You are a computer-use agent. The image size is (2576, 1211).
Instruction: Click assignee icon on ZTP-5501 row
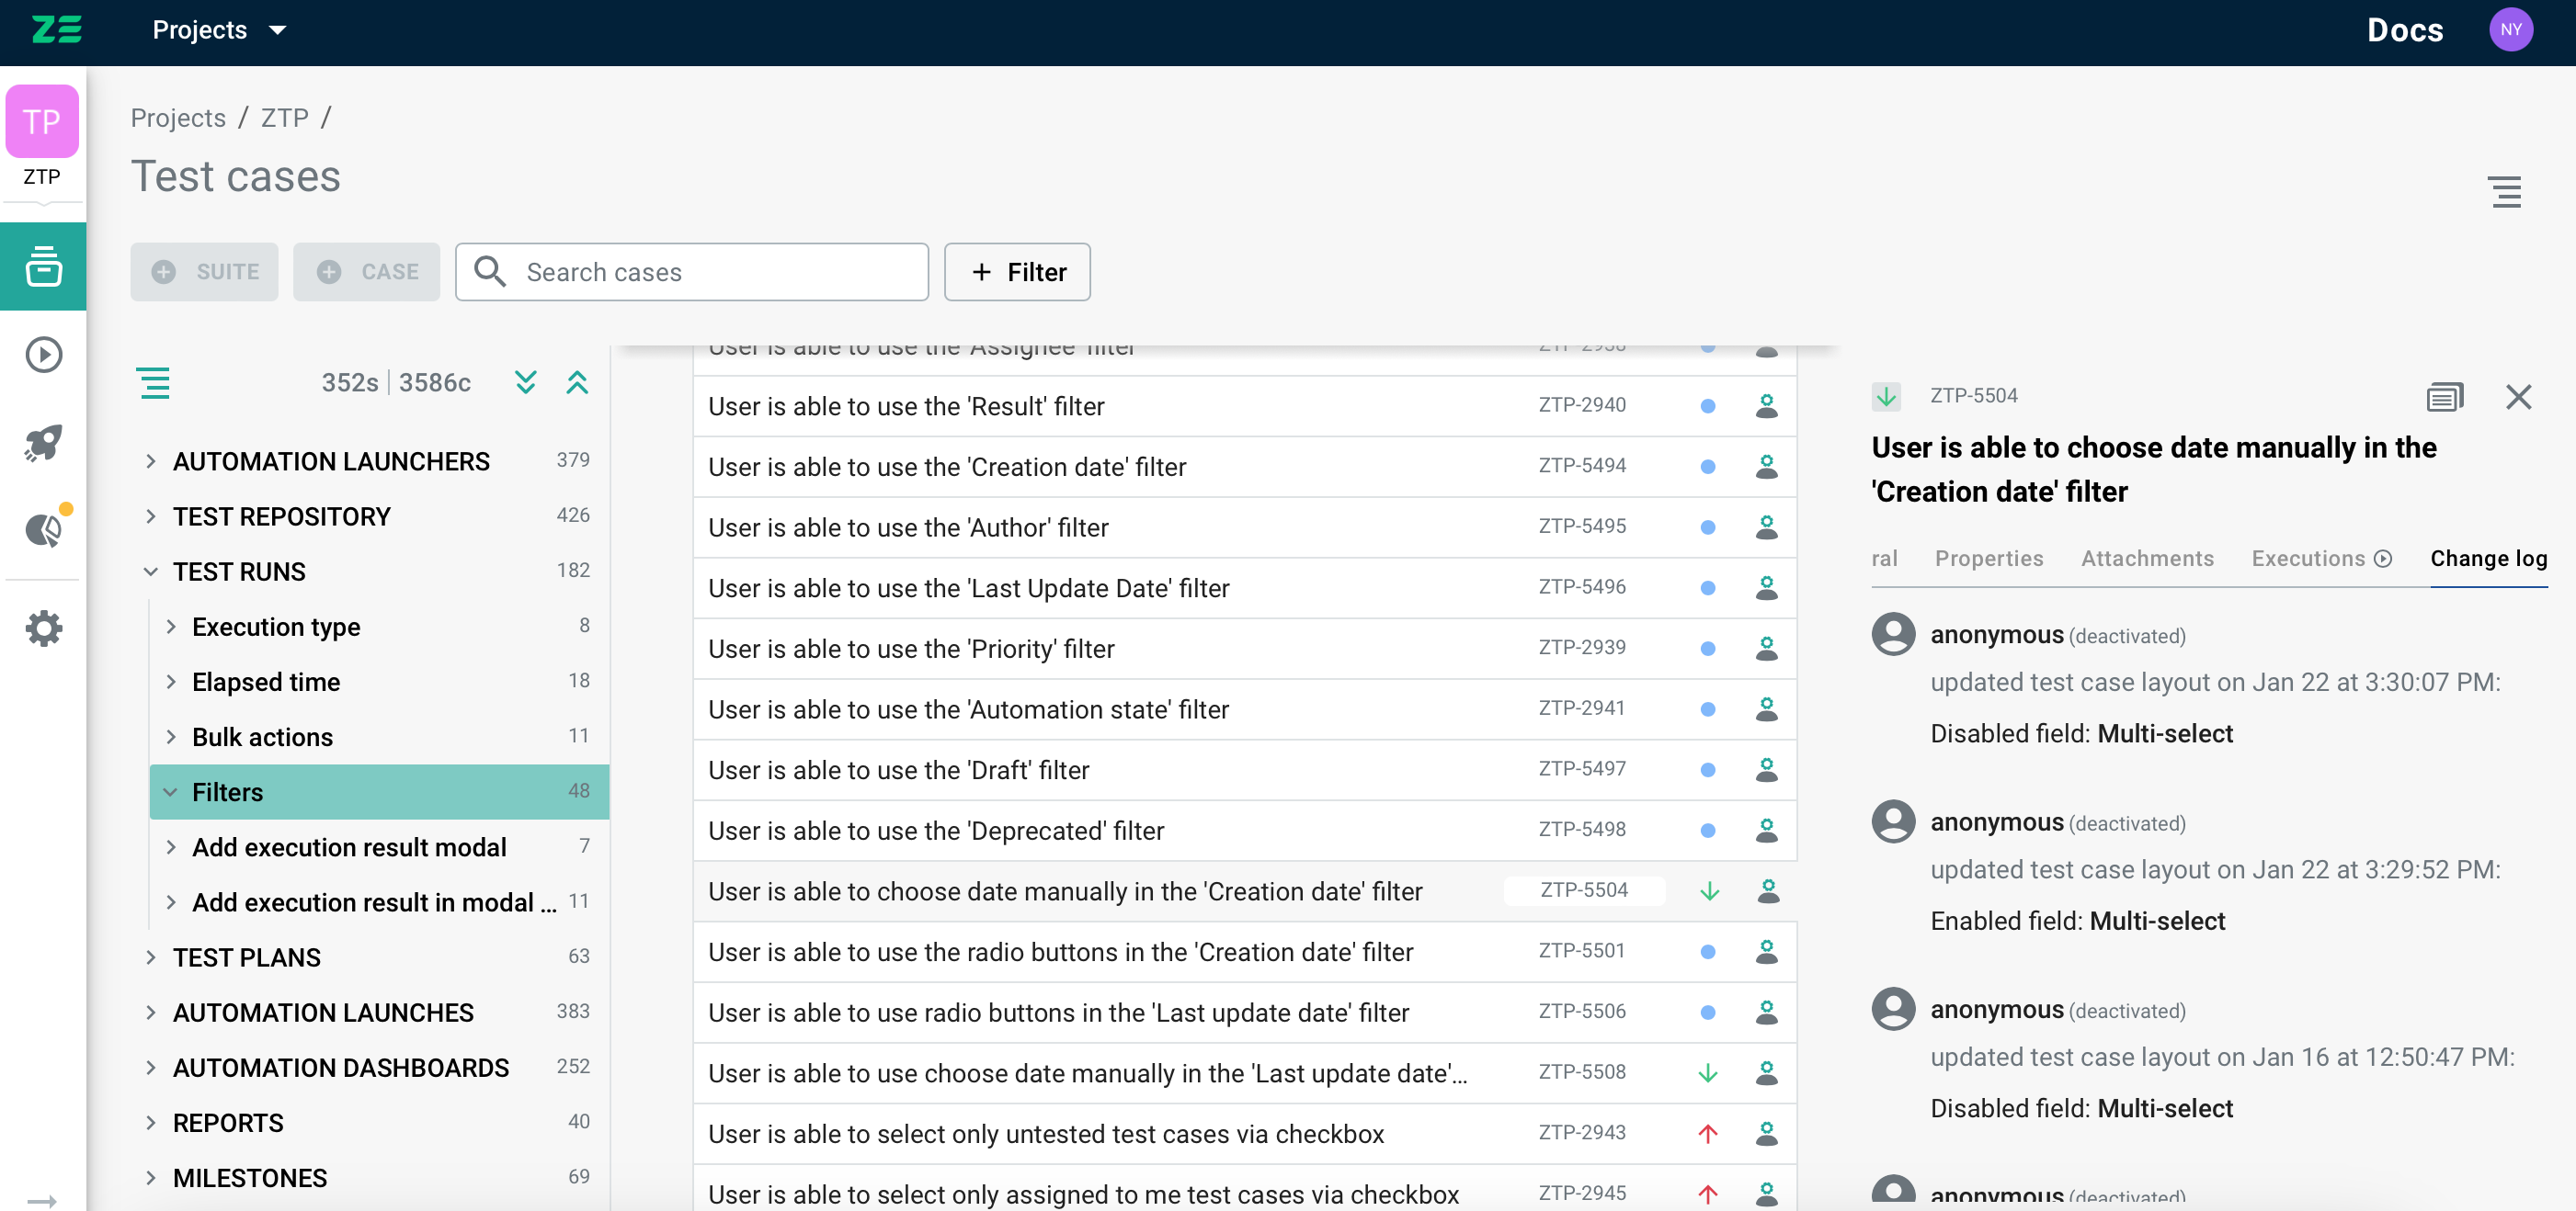click(1766, 951)
